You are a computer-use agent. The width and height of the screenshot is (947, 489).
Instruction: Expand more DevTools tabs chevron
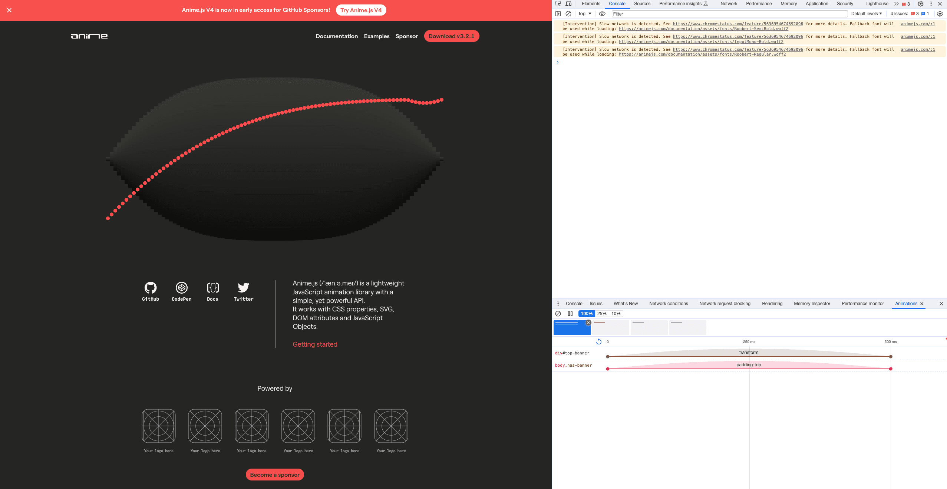click(x=896, y=4)
